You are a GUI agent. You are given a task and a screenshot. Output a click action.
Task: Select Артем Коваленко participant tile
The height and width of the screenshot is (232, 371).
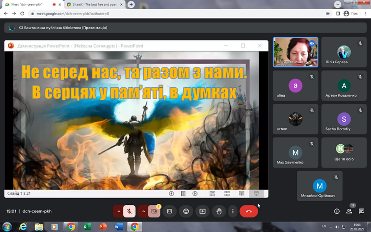pos(344,86)
